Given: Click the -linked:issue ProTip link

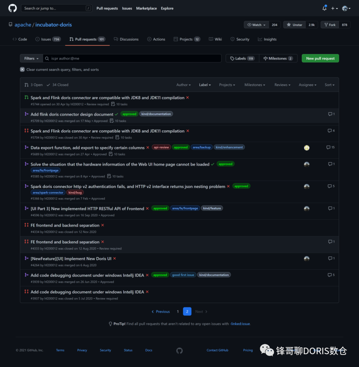Looking at the screenshot, I should (240, 324).
